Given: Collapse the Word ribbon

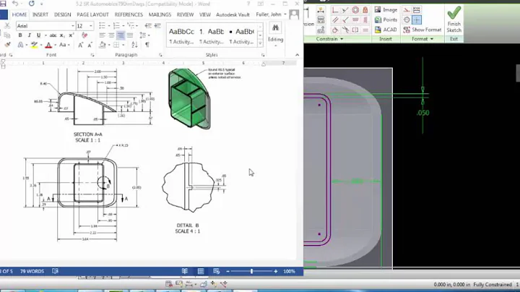Looking at the screenshot, I should [x=297, y=55].
